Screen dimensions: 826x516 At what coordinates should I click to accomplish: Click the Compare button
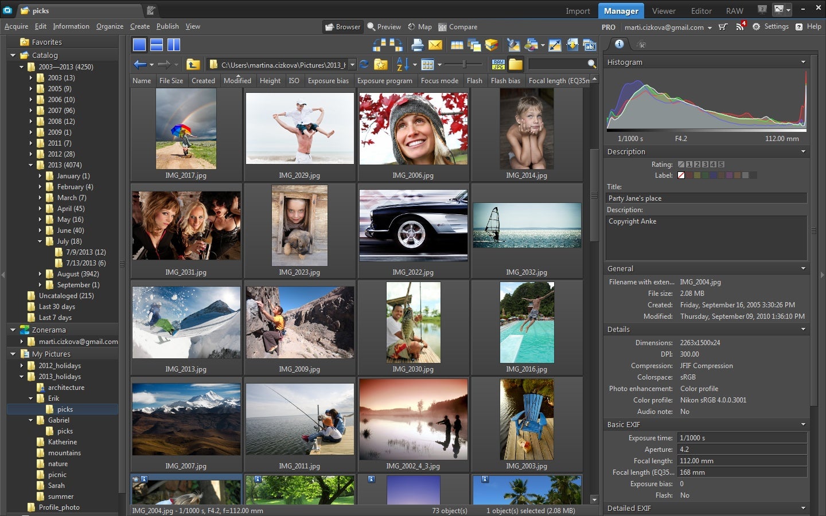[458, 27]
